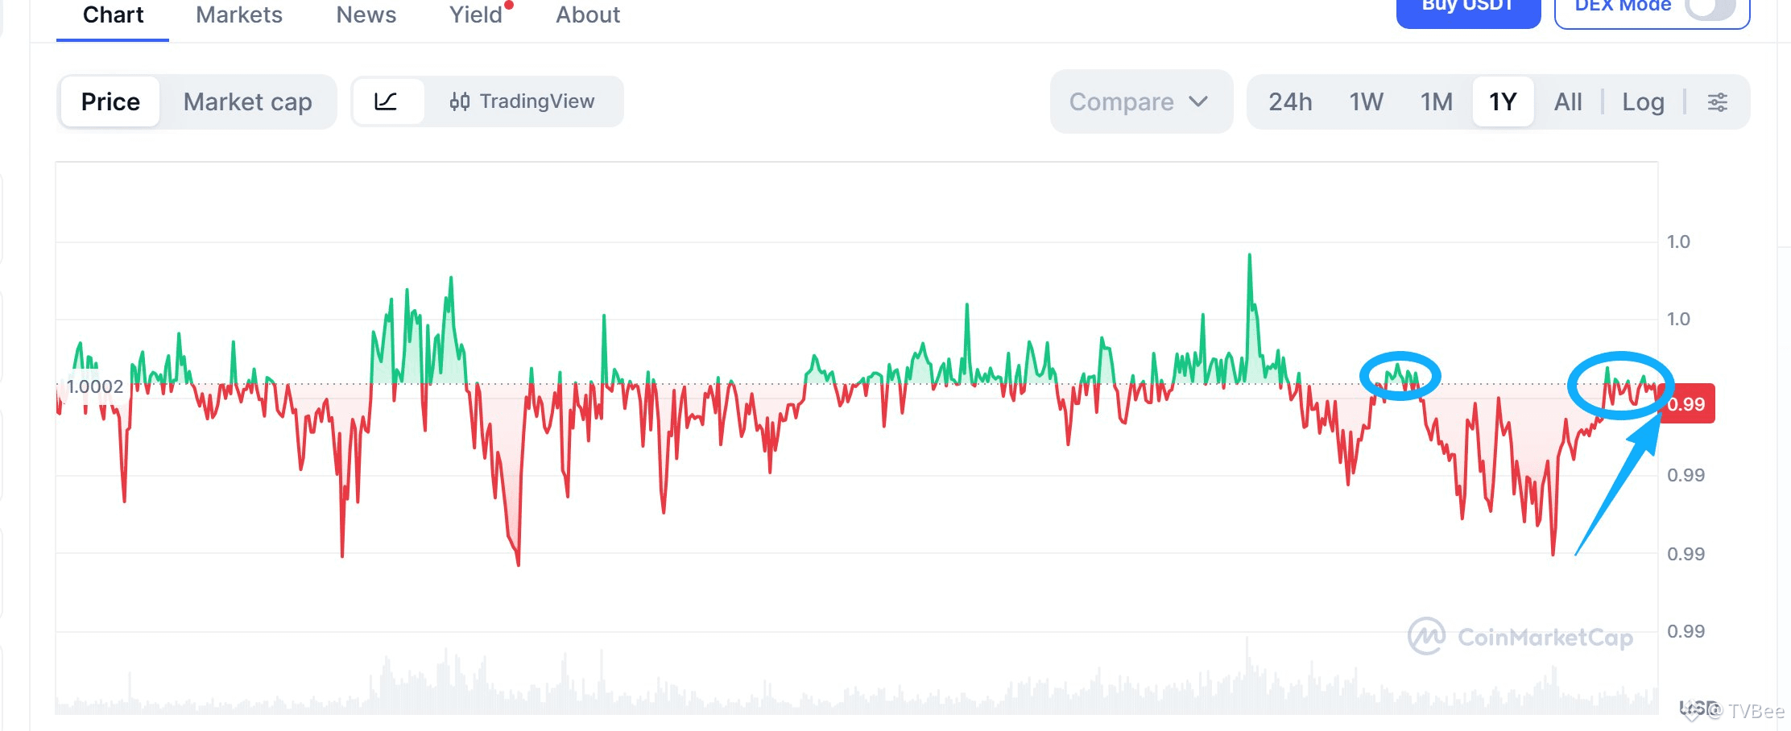Enable the Log scale option
Viewport: 1791px width, 731px height.
1643,102
